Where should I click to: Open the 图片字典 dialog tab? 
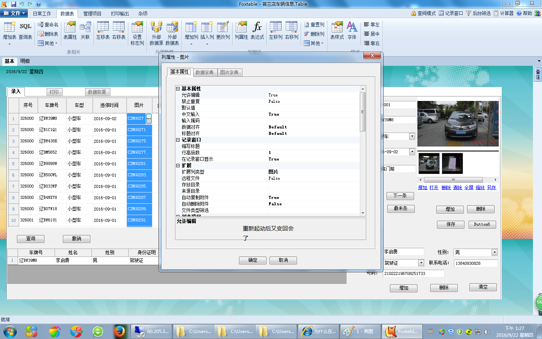pos(229,72)
